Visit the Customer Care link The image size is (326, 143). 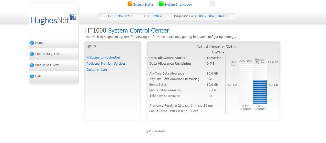coord(97,70)
